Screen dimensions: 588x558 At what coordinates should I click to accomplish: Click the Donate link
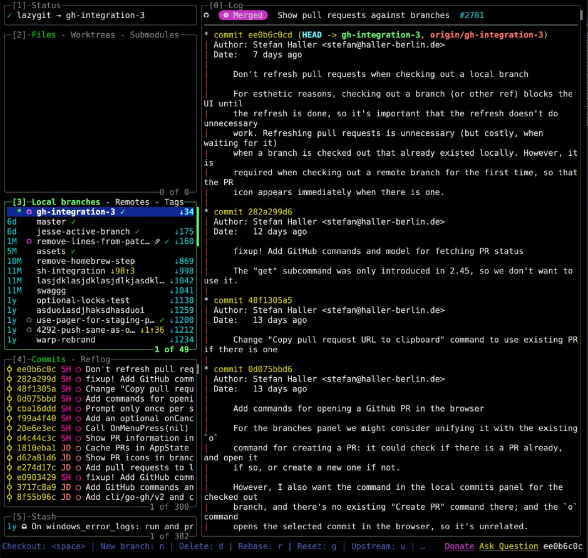[x=460, y=546]
